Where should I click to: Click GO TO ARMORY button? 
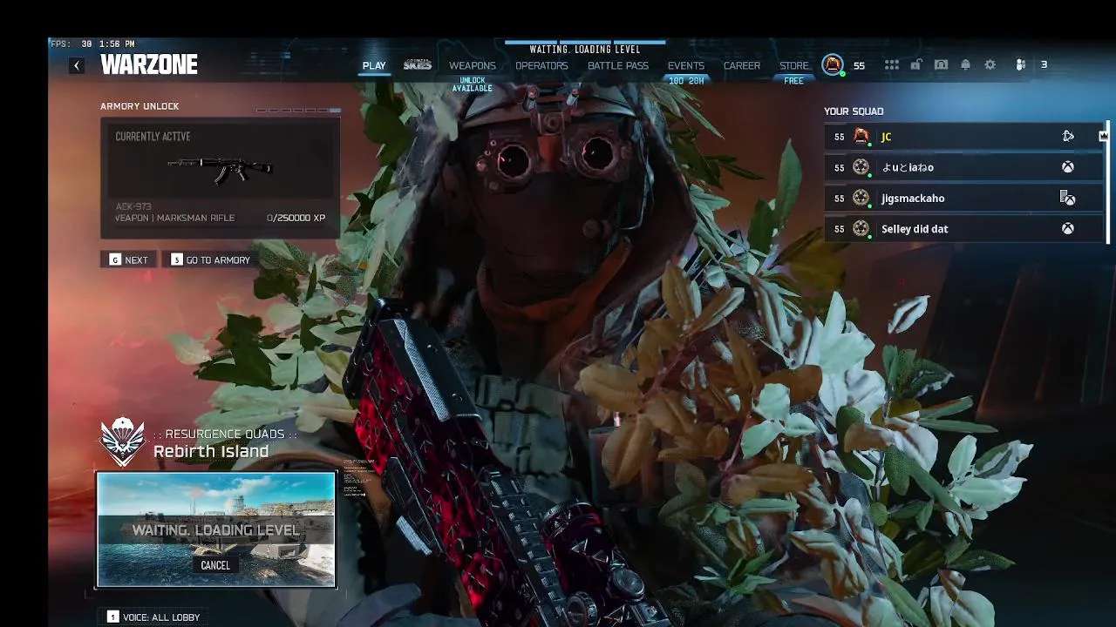click(210, 260)
